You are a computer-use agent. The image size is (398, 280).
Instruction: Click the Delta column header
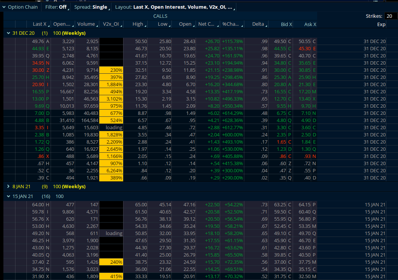coord(258,24)
